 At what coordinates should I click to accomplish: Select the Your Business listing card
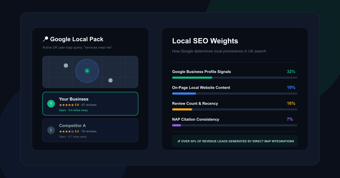click(x=90, y=104)
